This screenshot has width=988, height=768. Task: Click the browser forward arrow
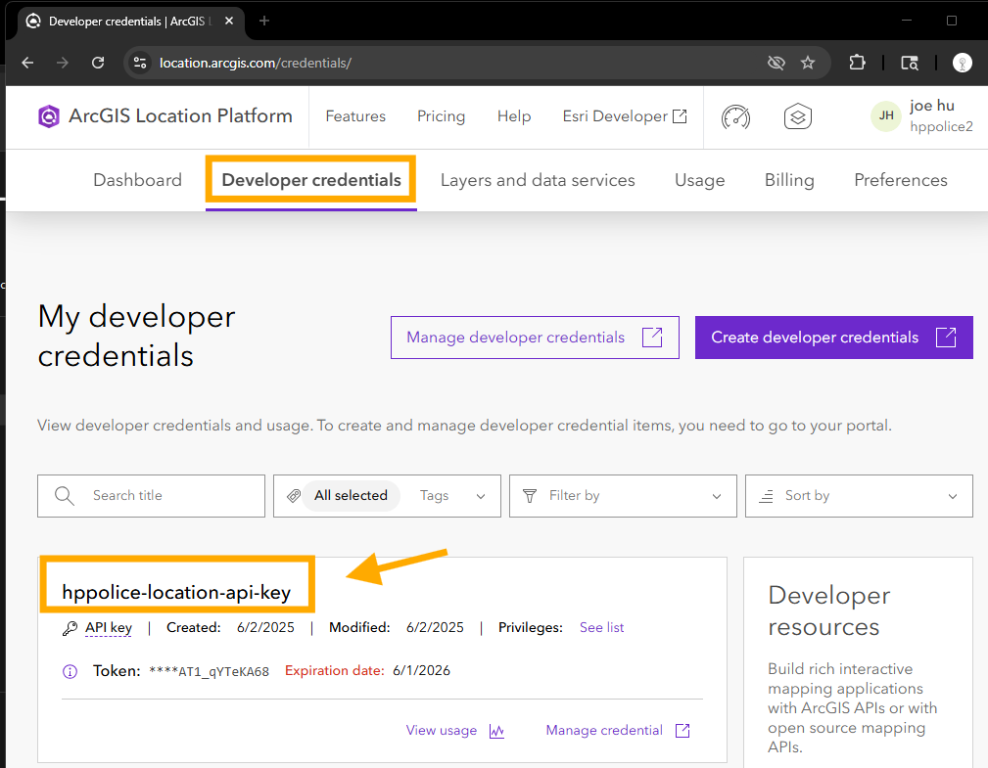click(63, 63)
